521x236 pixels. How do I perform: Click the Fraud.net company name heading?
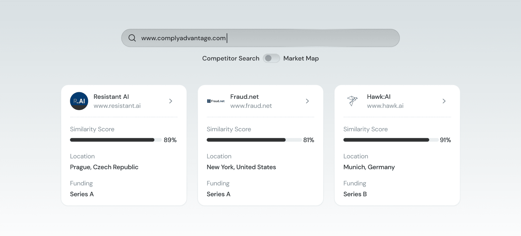tap(244, 97)
